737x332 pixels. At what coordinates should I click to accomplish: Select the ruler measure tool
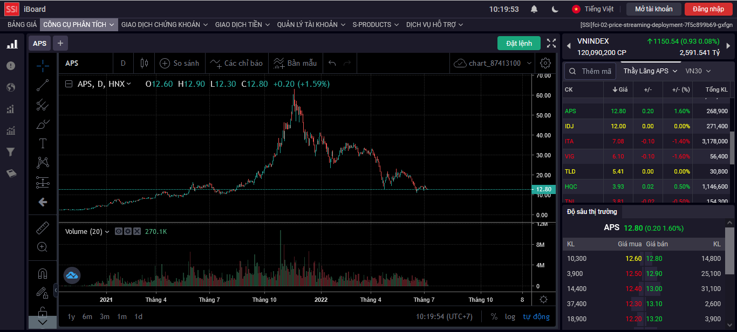43,227
